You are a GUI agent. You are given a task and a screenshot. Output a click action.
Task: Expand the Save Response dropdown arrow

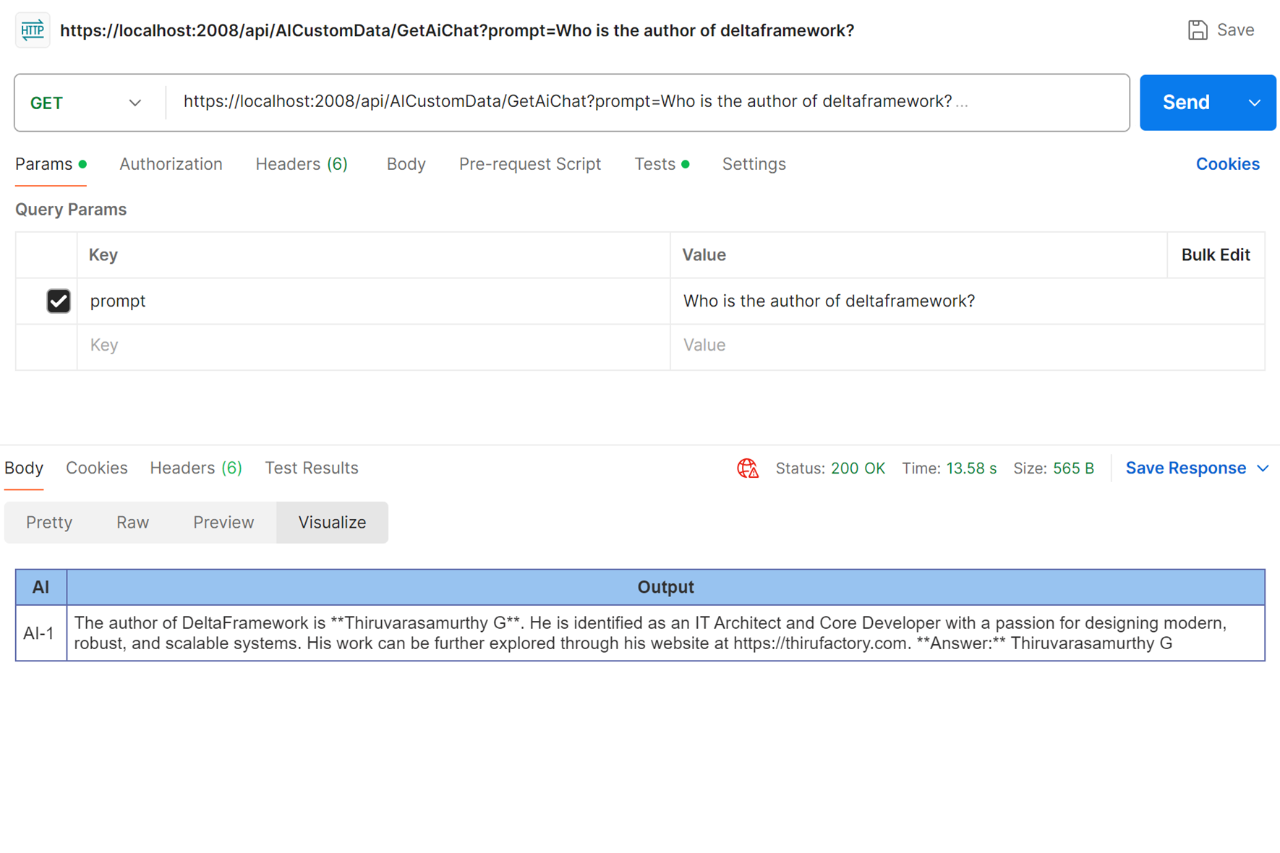pos(1263,468)
